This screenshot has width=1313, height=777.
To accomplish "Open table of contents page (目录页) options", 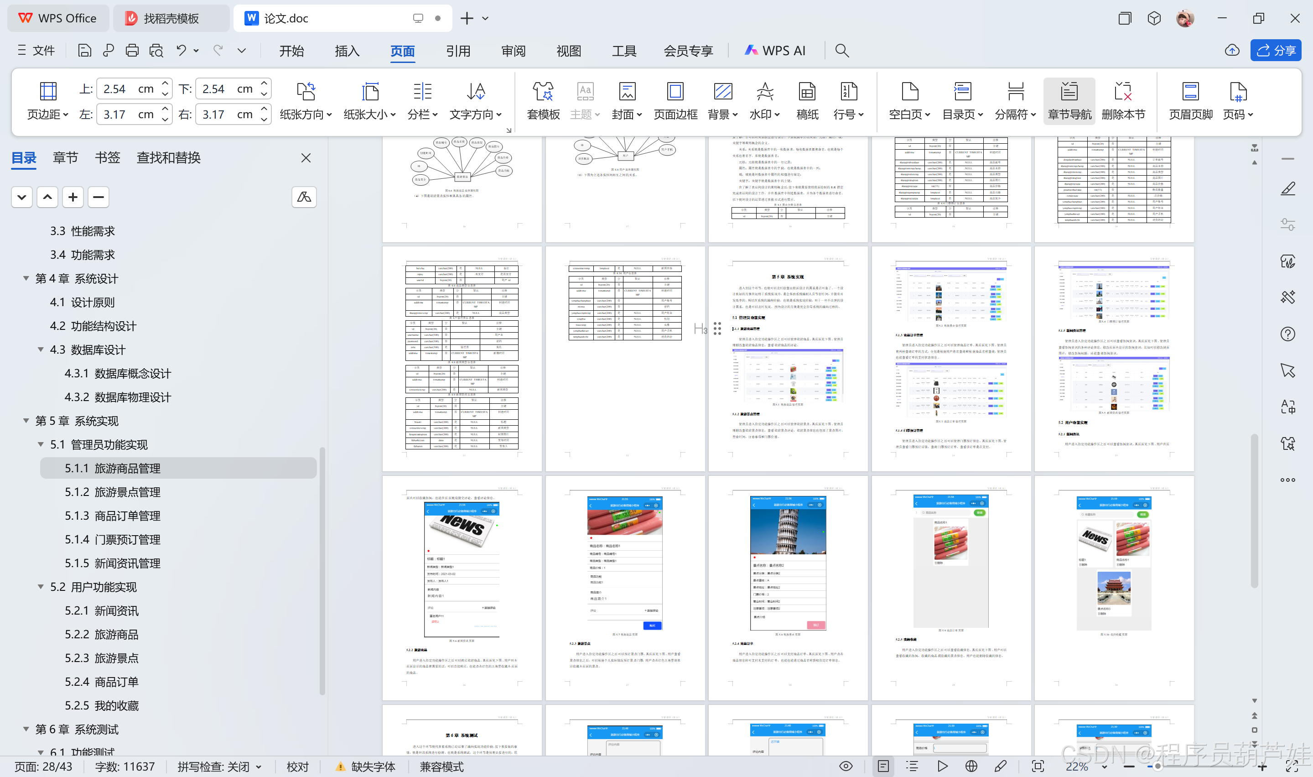I will click(x=962, y=100).
